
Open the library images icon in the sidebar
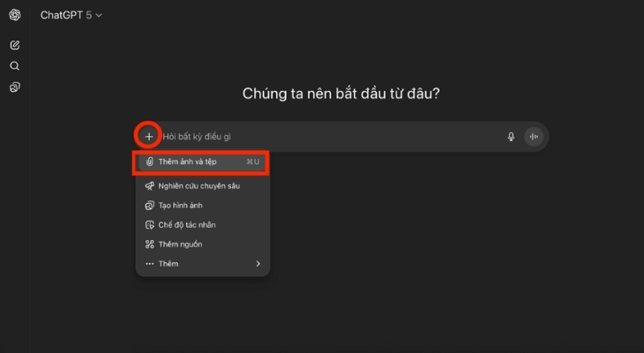pos(15,87)
